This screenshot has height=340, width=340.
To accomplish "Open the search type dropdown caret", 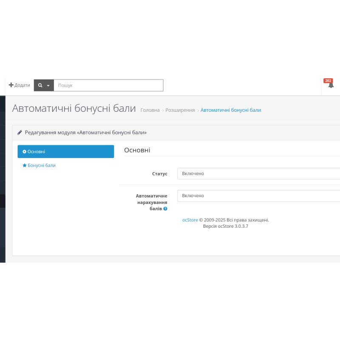I will [x=48, y=85].
